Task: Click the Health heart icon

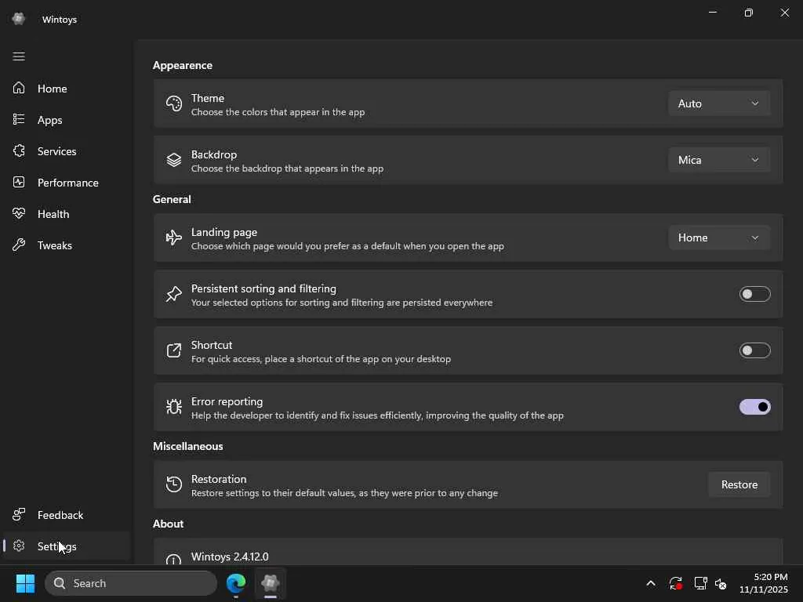Action: click(x=19, y=213)
